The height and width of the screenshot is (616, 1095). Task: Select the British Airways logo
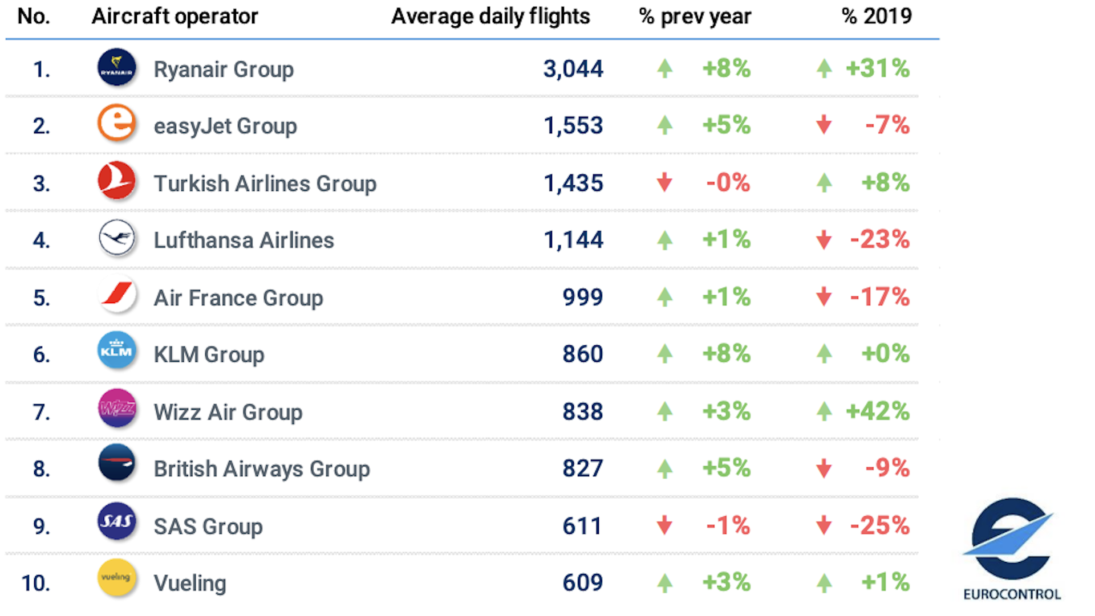pos(117,463)
